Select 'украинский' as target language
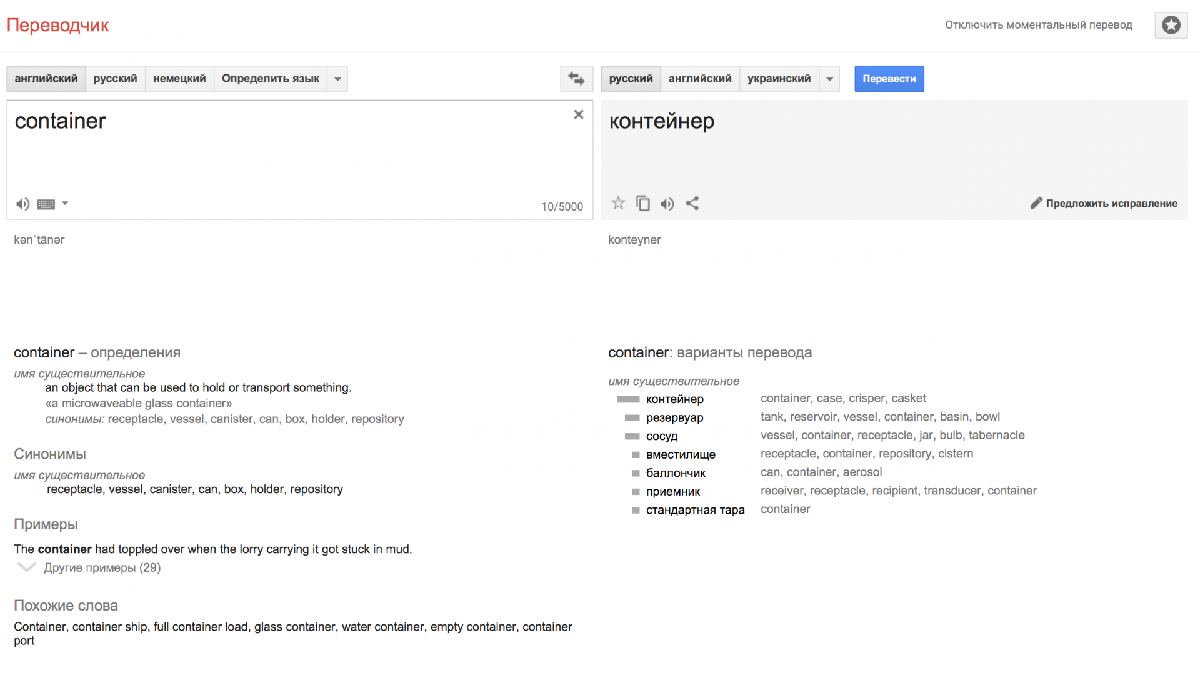The image size is (1200, 688). point(779,79)
